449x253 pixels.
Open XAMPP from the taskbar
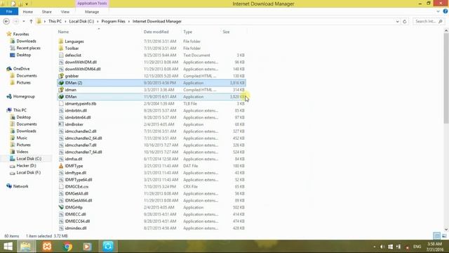pos(47,247)
